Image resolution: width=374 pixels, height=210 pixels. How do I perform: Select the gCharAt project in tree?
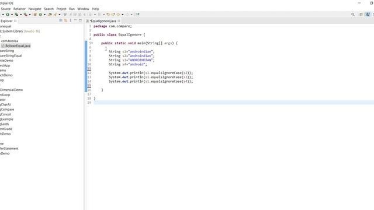pos(5,104)
